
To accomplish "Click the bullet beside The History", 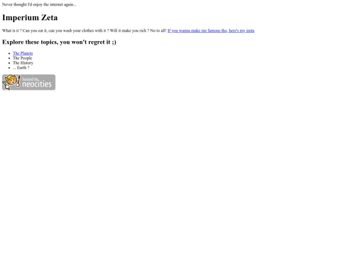I will pos(9,63).
